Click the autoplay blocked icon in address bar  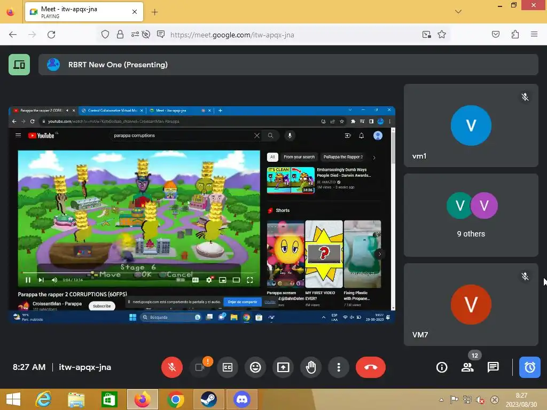click(146, 34)
